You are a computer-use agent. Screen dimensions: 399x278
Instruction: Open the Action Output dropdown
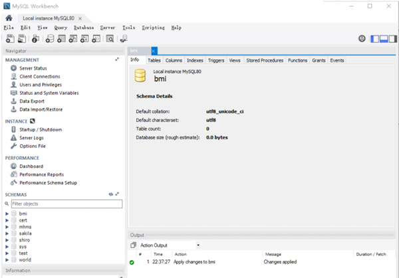tap(198, 245)
